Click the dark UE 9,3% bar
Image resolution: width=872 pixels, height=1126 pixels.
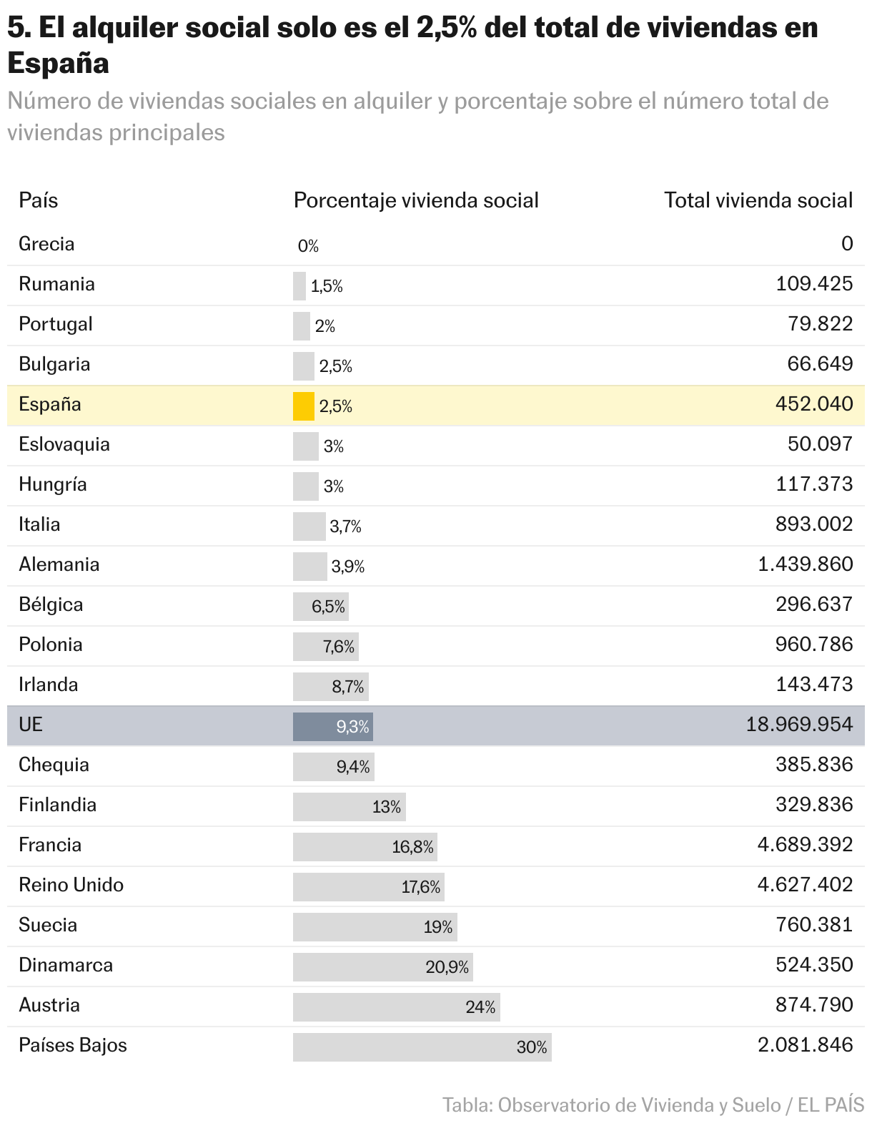coord(332,727)
